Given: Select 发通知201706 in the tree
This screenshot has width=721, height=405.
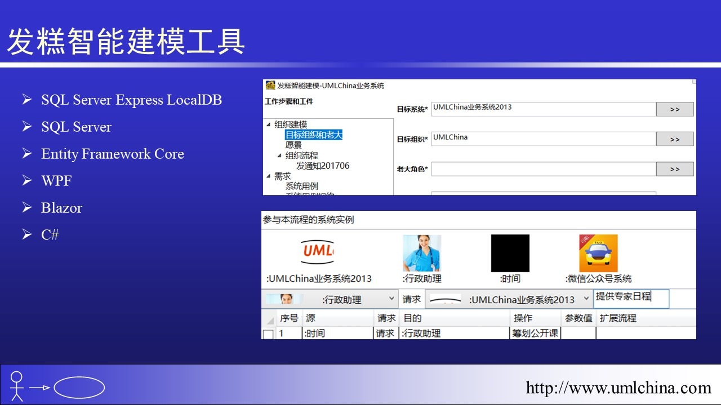Looking at the screenshot, I should coord(323,166).
